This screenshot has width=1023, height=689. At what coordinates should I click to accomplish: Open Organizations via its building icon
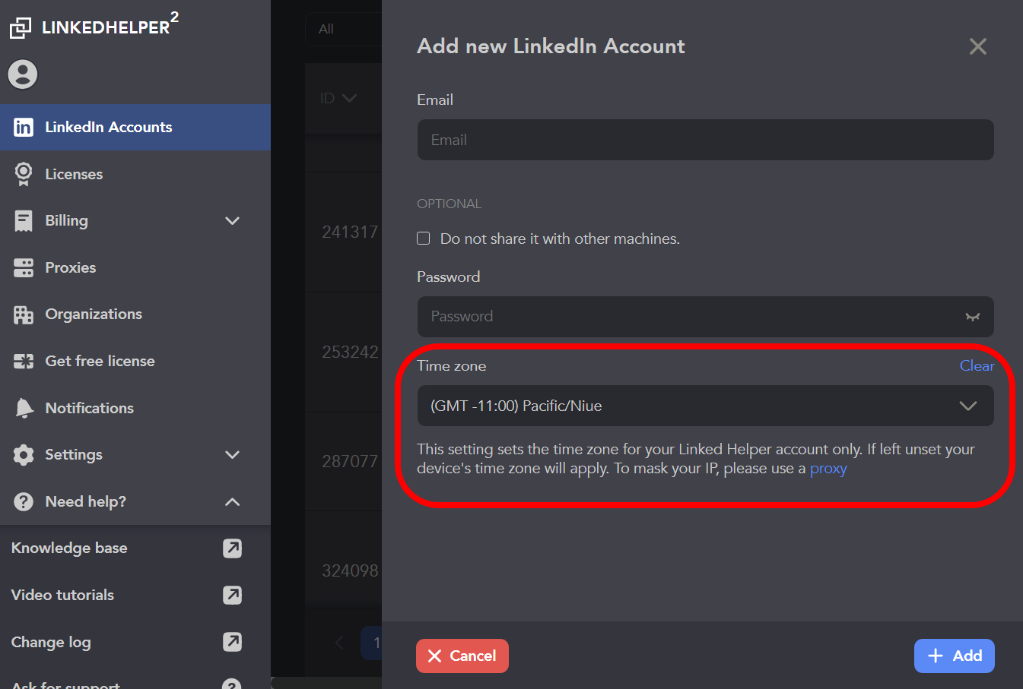tap(24, 314)
